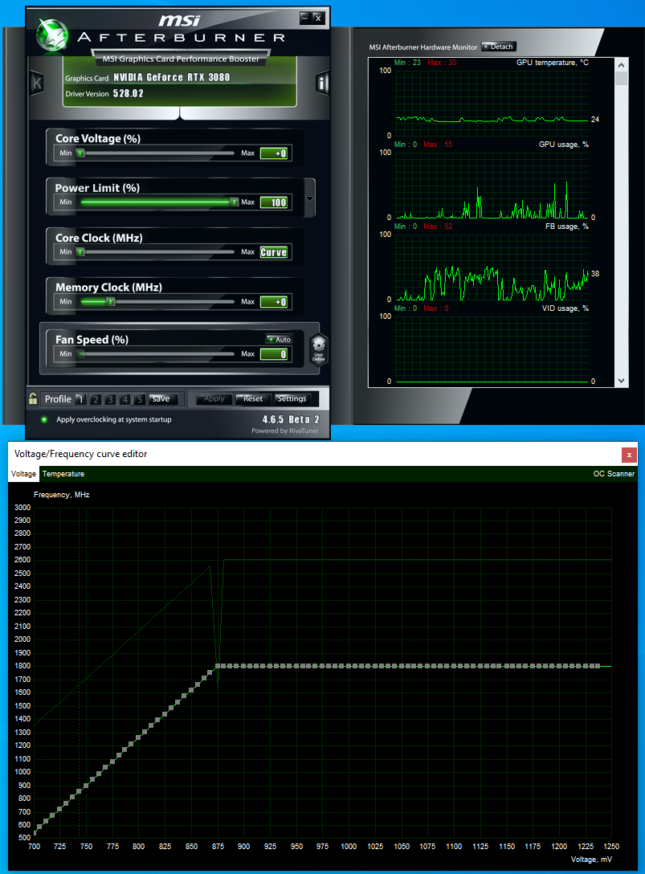Click the MSI Afterburner dragon logo
645x874 pixels.
click(x=52, y=35)
